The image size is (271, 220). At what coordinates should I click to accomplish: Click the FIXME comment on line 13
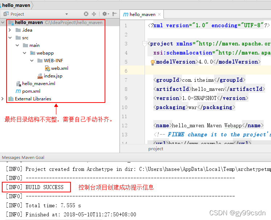click(x=212, y=135)
